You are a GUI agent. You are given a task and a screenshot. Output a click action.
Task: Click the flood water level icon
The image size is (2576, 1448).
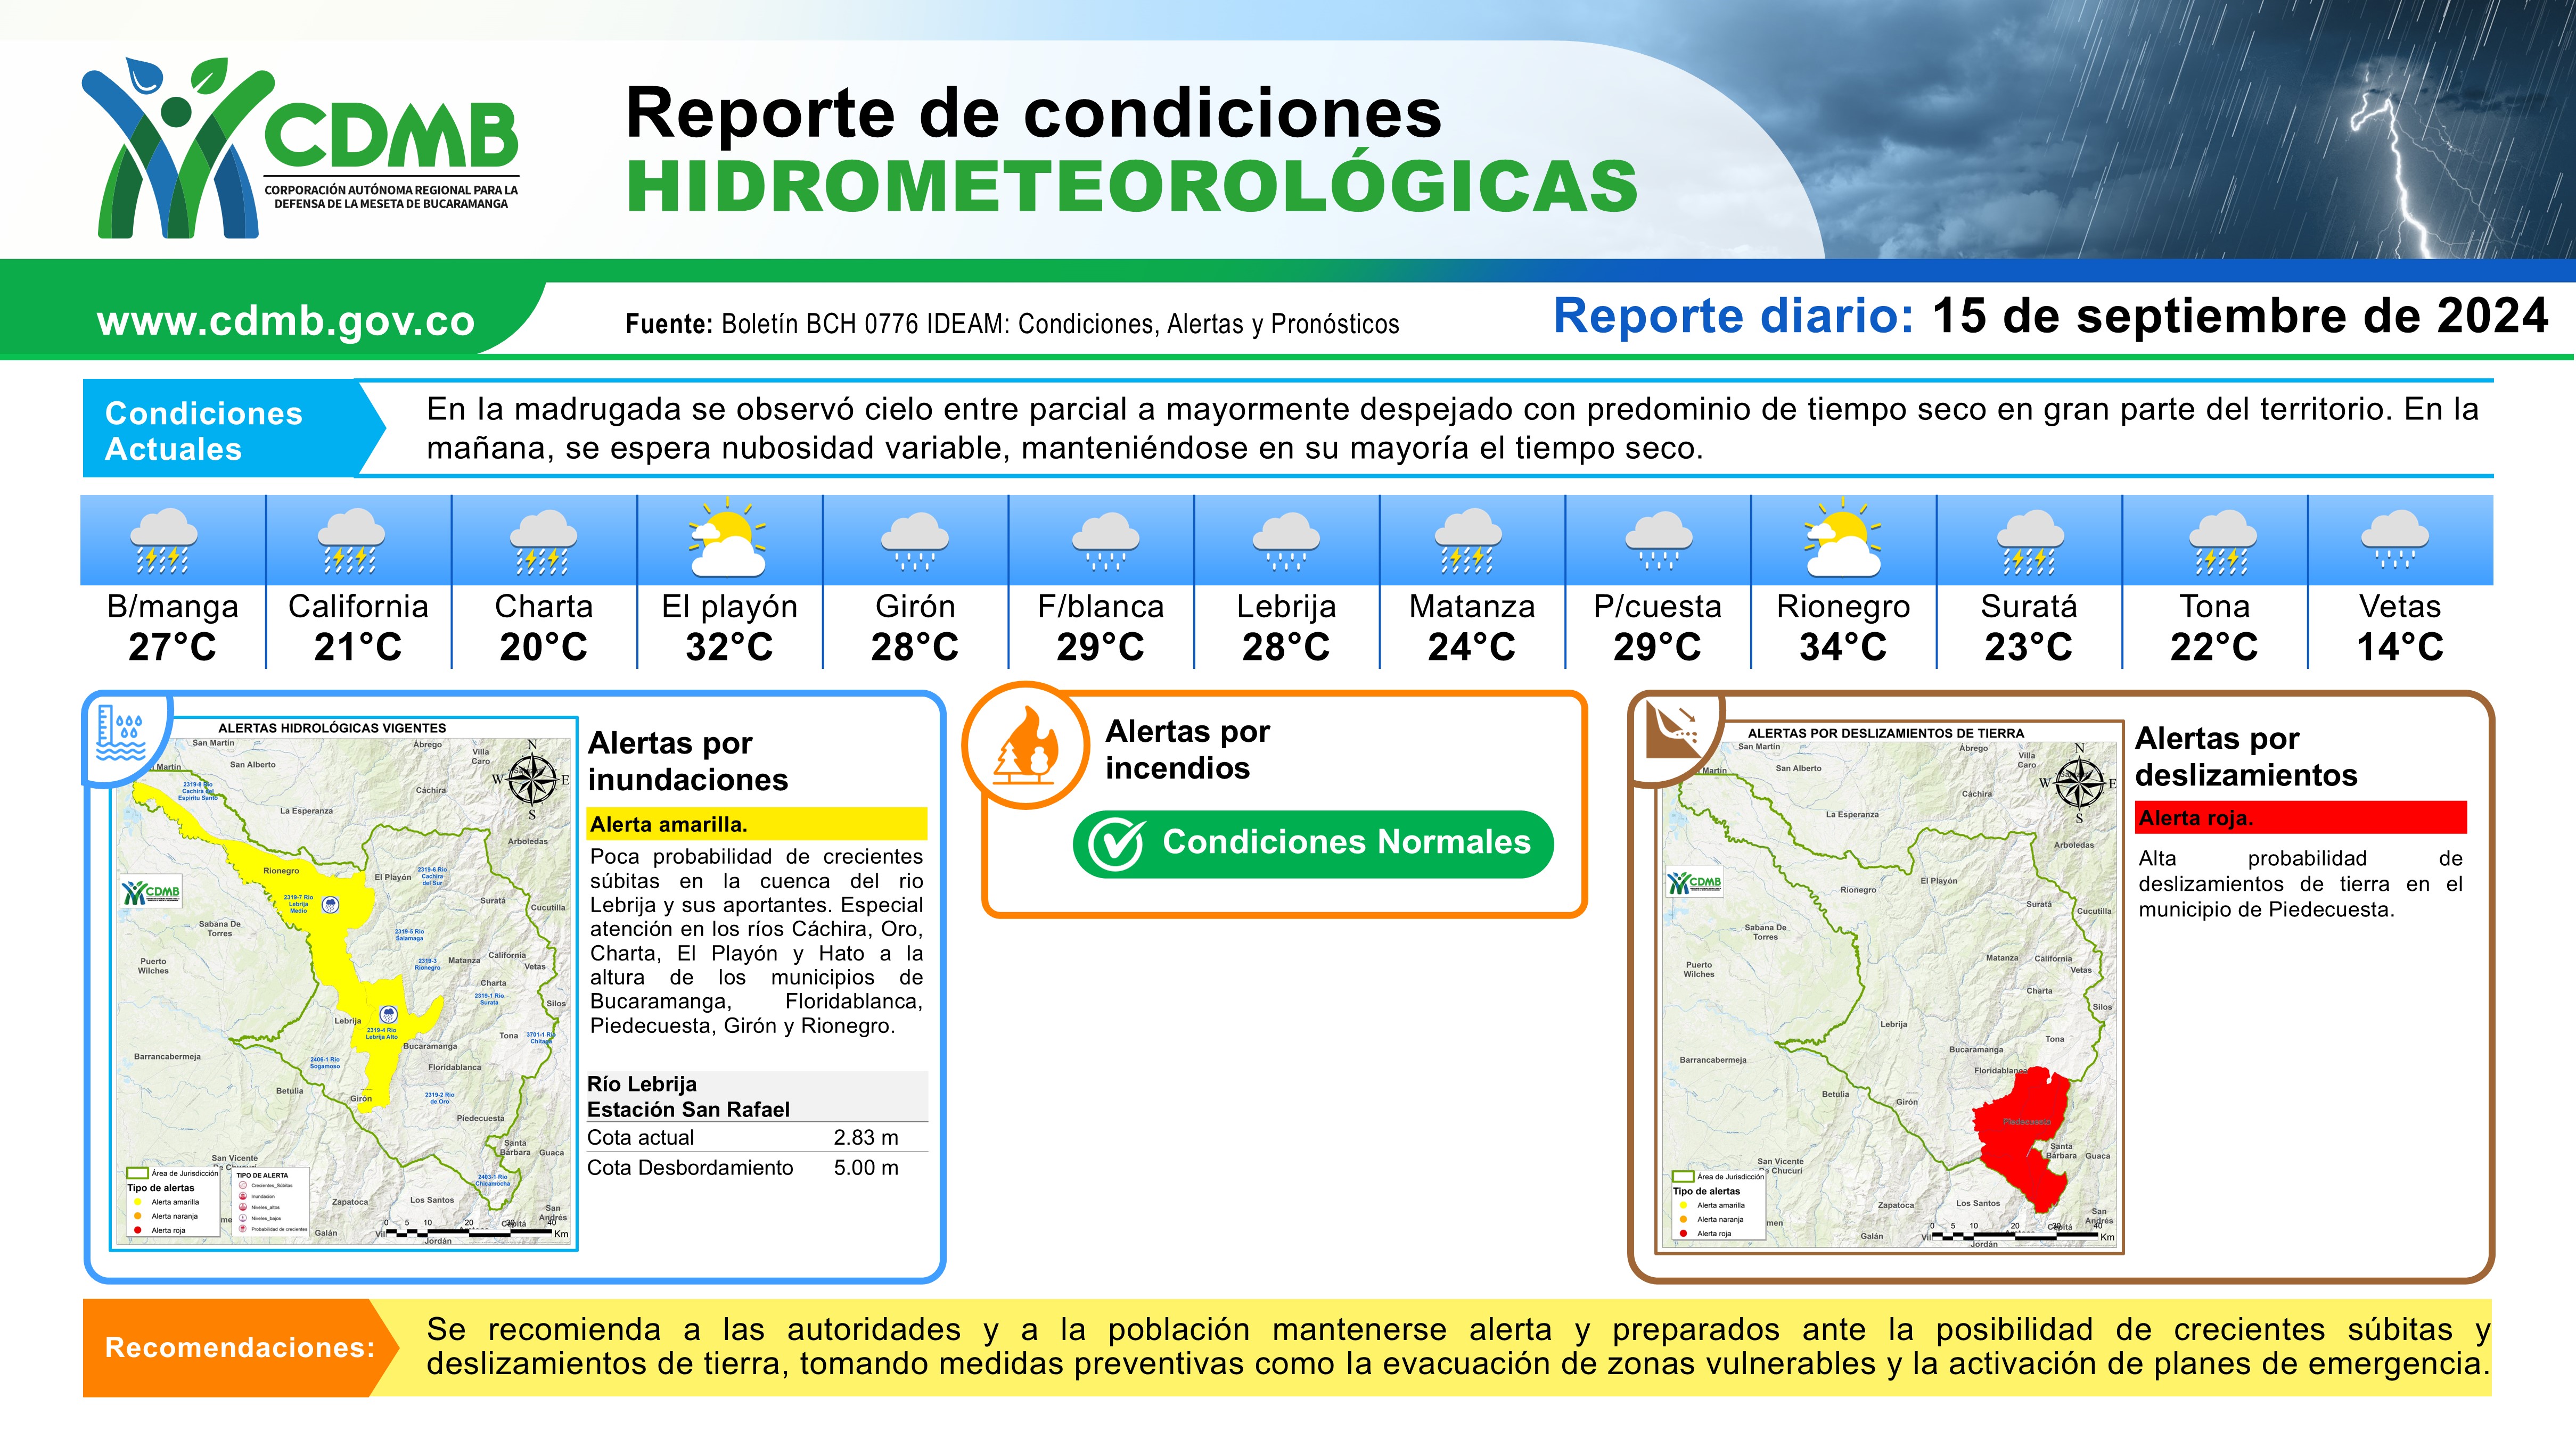(x=121, y=732)
